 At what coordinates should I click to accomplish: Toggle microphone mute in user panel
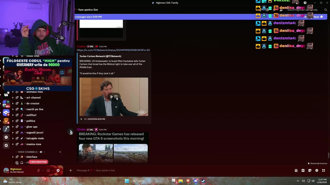(x=38, y=170)
